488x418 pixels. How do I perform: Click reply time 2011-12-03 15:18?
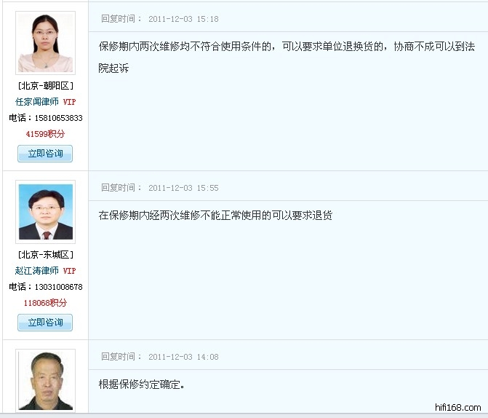183,19
